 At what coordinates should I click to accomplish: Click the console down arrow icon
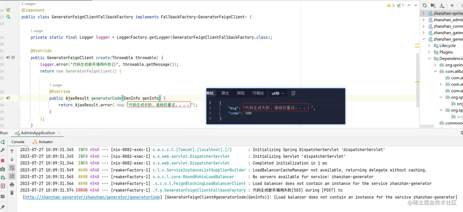coord(12,159)
